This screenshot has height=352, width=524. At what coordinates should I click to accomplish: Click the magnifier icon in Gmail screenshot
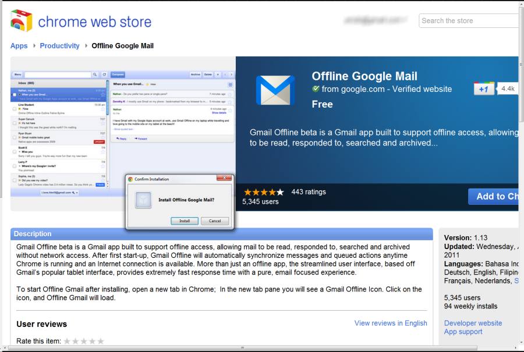[95, 74]
